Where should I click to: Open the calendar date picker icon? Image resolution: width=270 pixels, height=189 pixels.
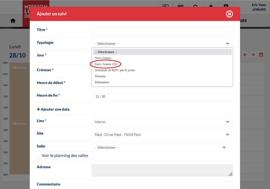click(261, 55)
